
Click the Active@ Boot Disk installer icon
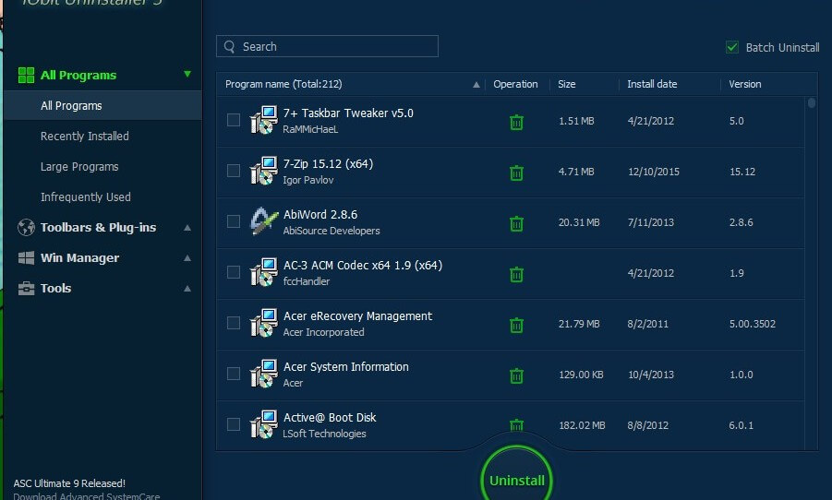(x=264, y=424)
